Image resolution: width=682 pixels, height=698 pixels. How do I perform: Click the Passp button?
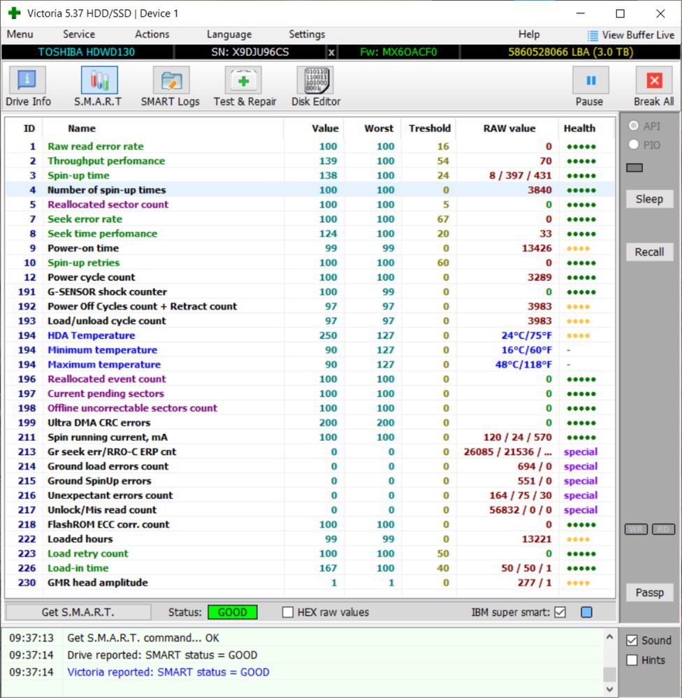pos(649,592)
